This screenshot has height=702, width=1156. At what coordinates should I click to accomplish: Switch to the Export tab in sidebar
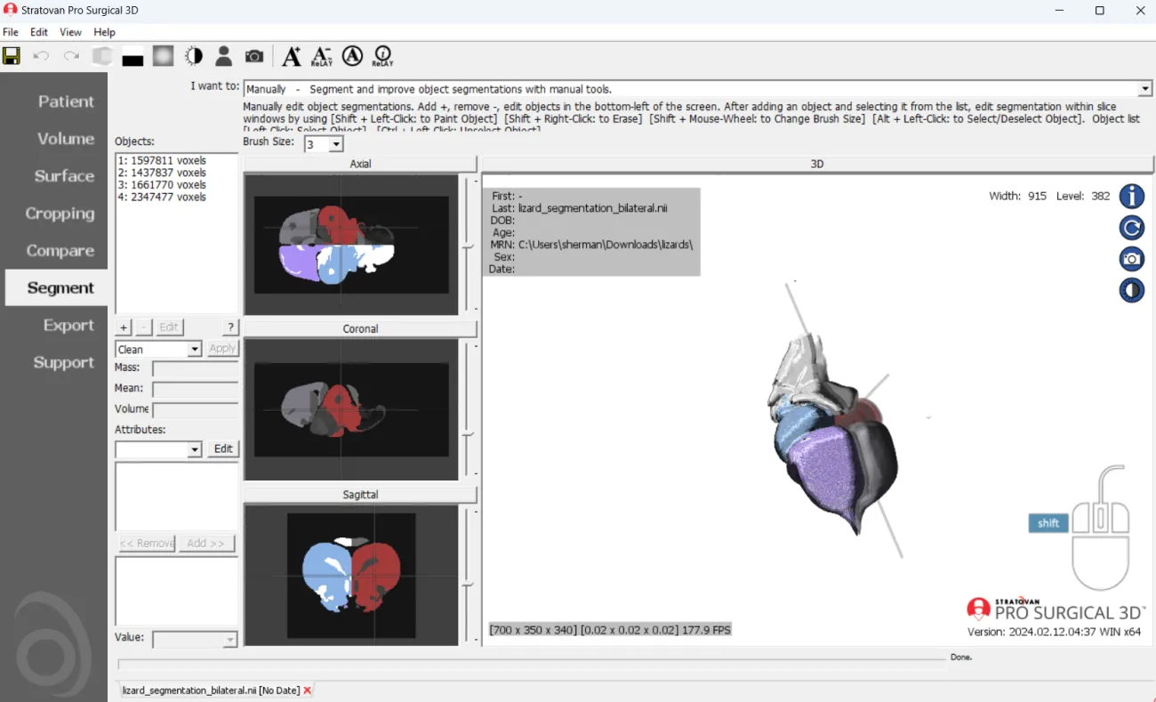click(x=68, y=326)
